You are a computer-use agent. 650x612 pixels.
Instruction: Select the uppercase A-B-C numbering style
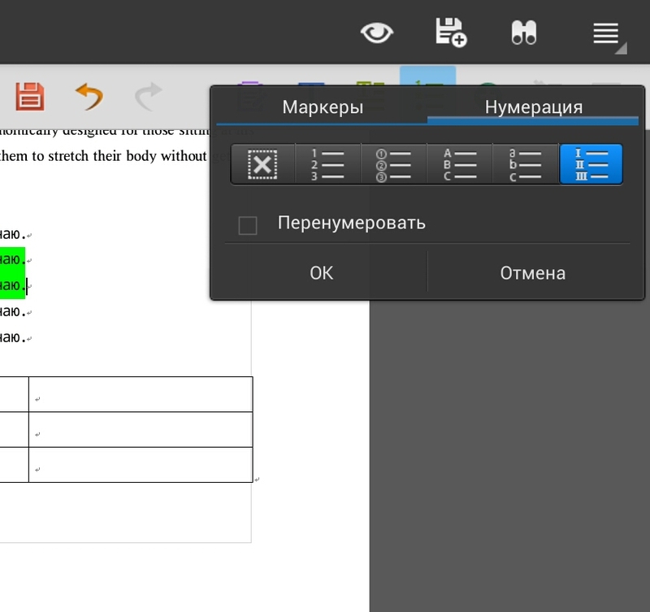(459, 163)
